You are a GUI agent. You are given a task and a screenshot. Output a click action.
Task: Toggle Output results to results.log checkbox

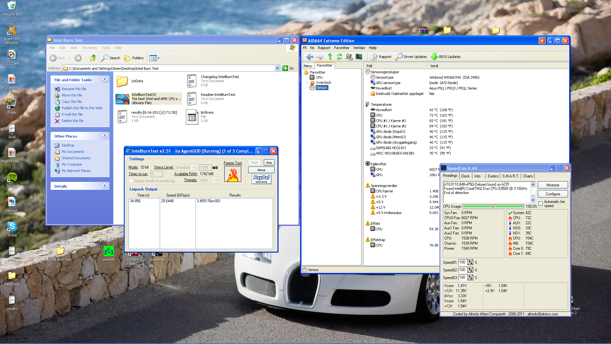tap(131, 181)
